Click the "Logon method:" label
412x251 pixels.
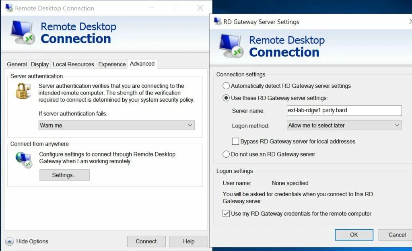[x=250, y=126]
